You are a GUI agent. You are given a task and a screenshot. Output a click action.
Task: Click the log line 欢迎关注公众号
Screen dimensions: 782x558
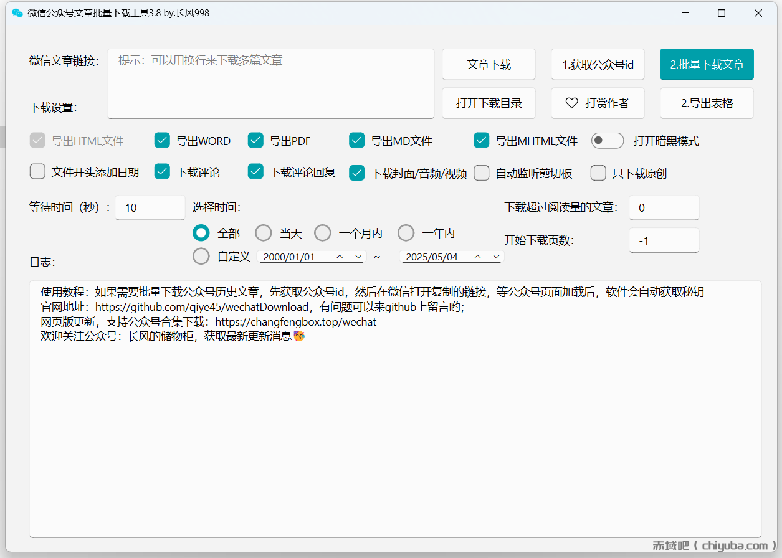173,336
